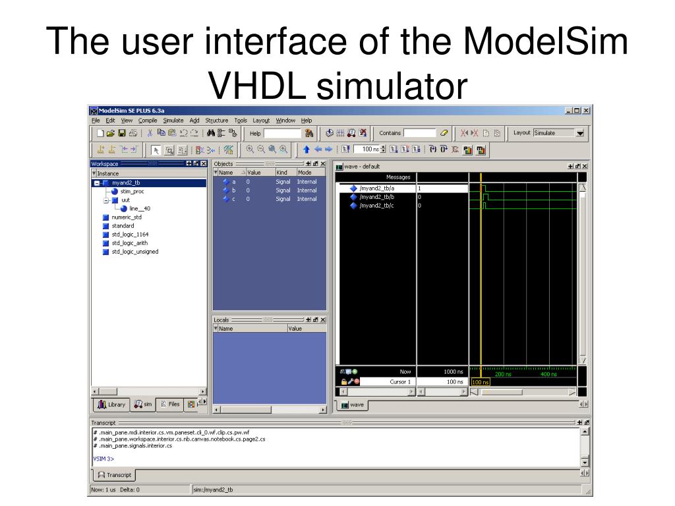Switch to the Files tab
The image size is (675, 506).
click(x=169, y=405)
